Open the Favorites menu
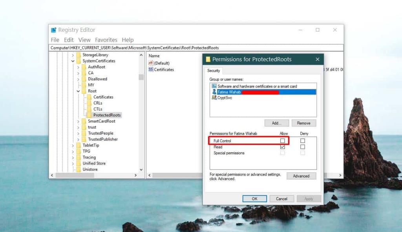 pos(106,40)
